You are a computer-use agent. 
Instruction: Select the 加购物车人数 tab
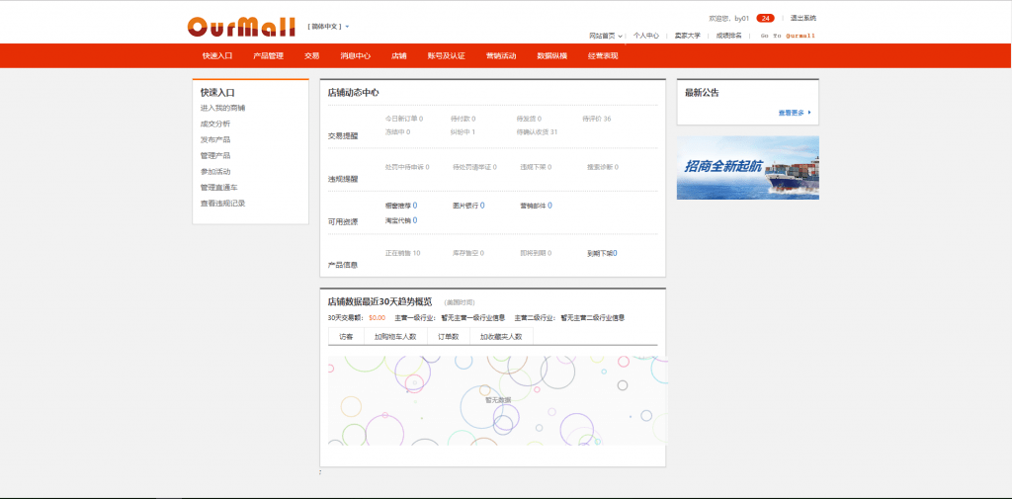click(394, 337)
